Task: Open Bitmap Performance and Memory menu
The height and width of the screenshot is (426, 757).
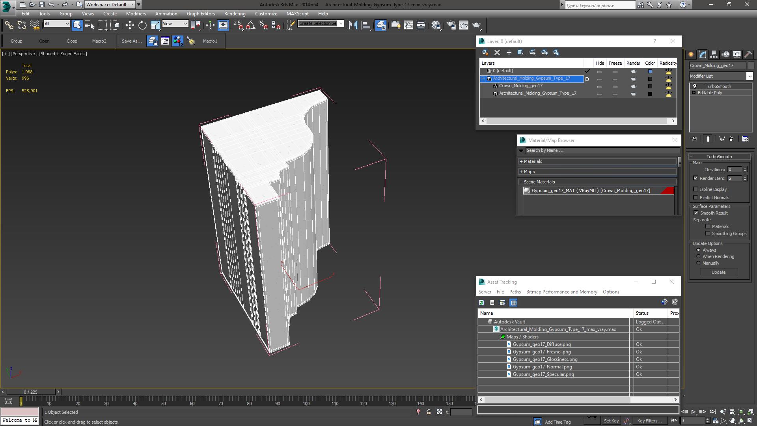Action: (x=561, y=292)
